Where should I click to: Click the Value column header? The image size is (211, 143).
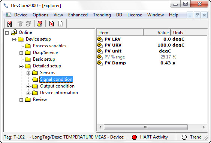157,33
